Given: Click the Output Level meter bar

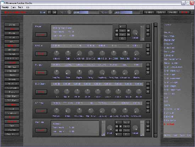Looking at the screenshot, I should pyautogui.click(x=127, y=12).
